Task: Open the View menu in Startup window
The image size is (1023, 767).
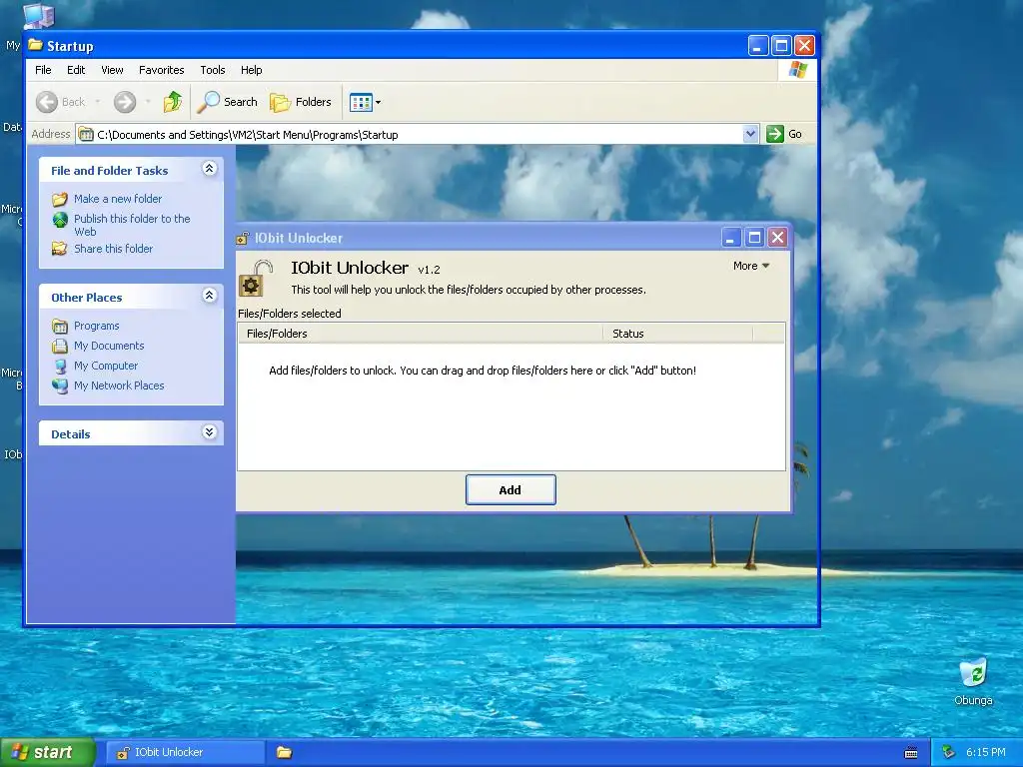Action: [112, 70]
